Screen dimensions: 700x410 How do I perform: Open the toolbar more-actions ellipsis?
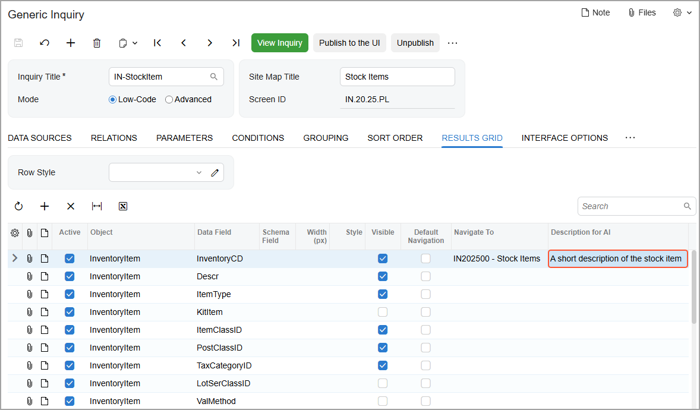click(452, 43)
